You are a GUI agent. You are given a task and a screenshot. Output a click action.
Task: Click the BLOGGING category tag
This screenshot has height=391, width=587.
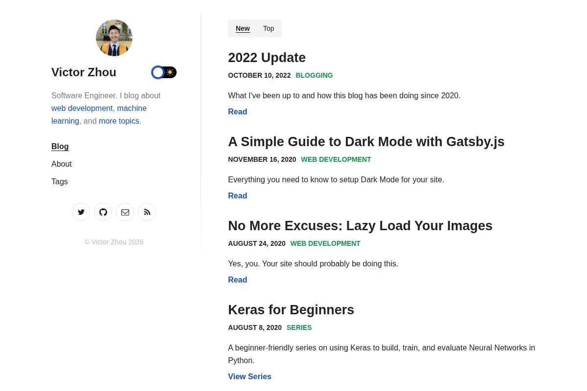click(x=314, y=75)
